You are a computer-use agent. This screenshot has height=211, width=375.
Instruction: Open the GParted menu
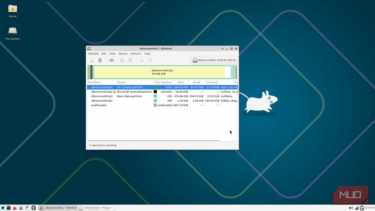tap(93, 53)
